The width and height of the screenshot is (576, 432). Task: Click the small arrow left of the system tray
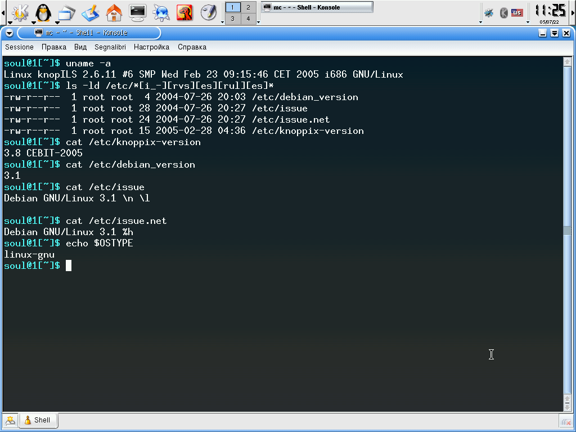pyautogui.click(x=480, y=22)
